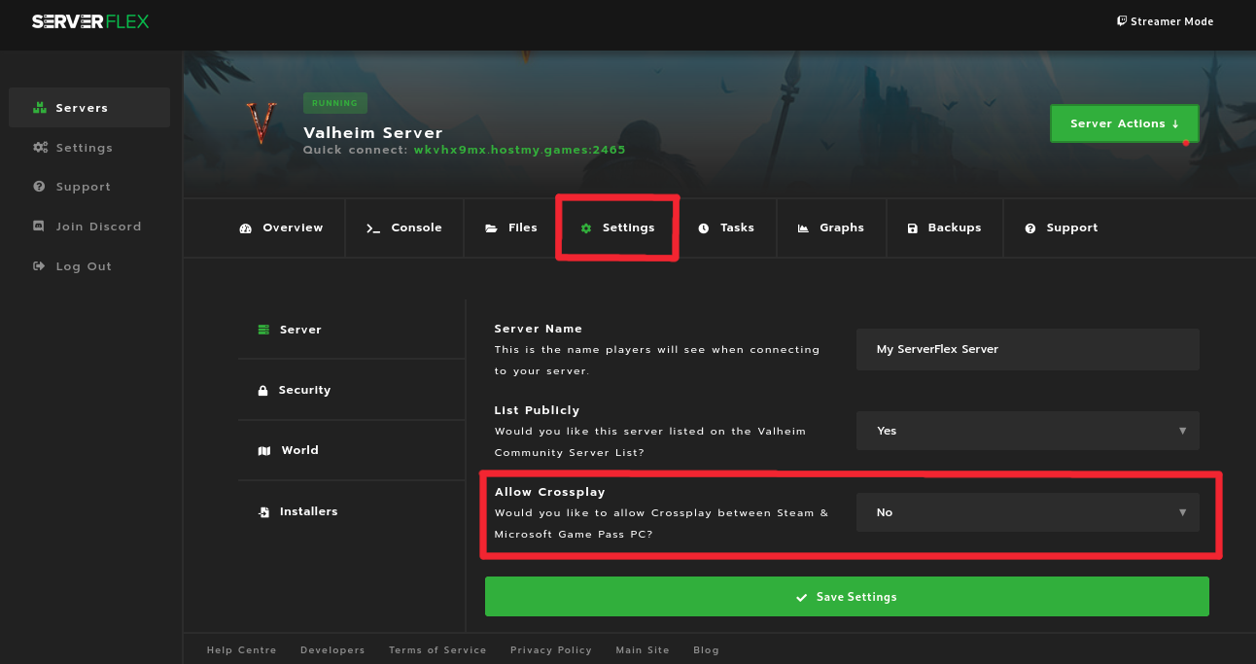The height and width of the screenshot is (664, 1256).
Task: Click the Log Out arrow icon
Action: pos(39,266)
